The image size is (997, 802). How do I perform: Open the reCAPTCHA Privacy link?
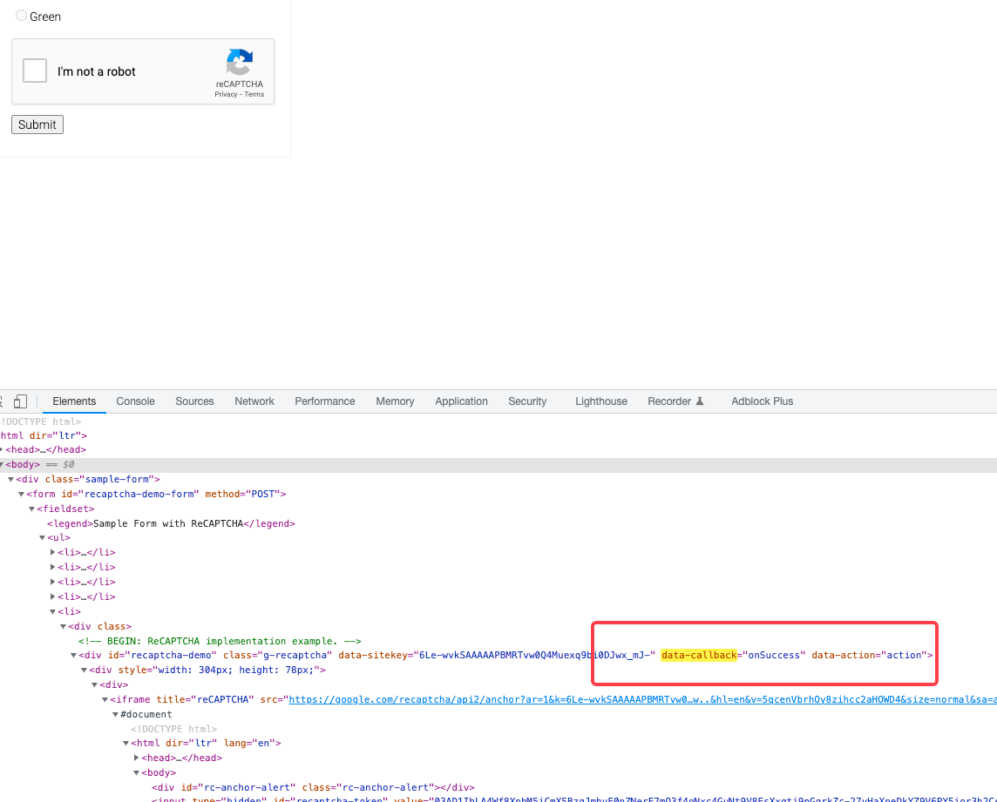coord(224,94)
